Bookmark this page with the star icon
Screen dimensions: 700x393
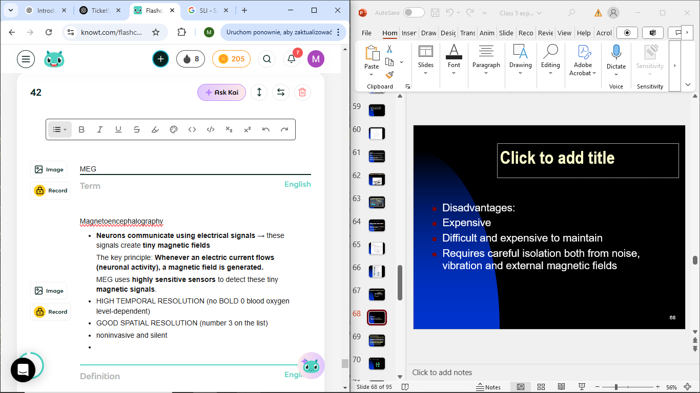pyautogui.click(x=156, y=32)
